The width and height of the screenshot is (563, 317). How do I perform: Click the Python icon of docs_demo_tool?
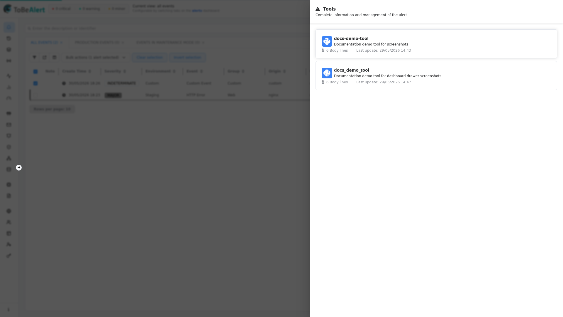(x=327, y=73)
